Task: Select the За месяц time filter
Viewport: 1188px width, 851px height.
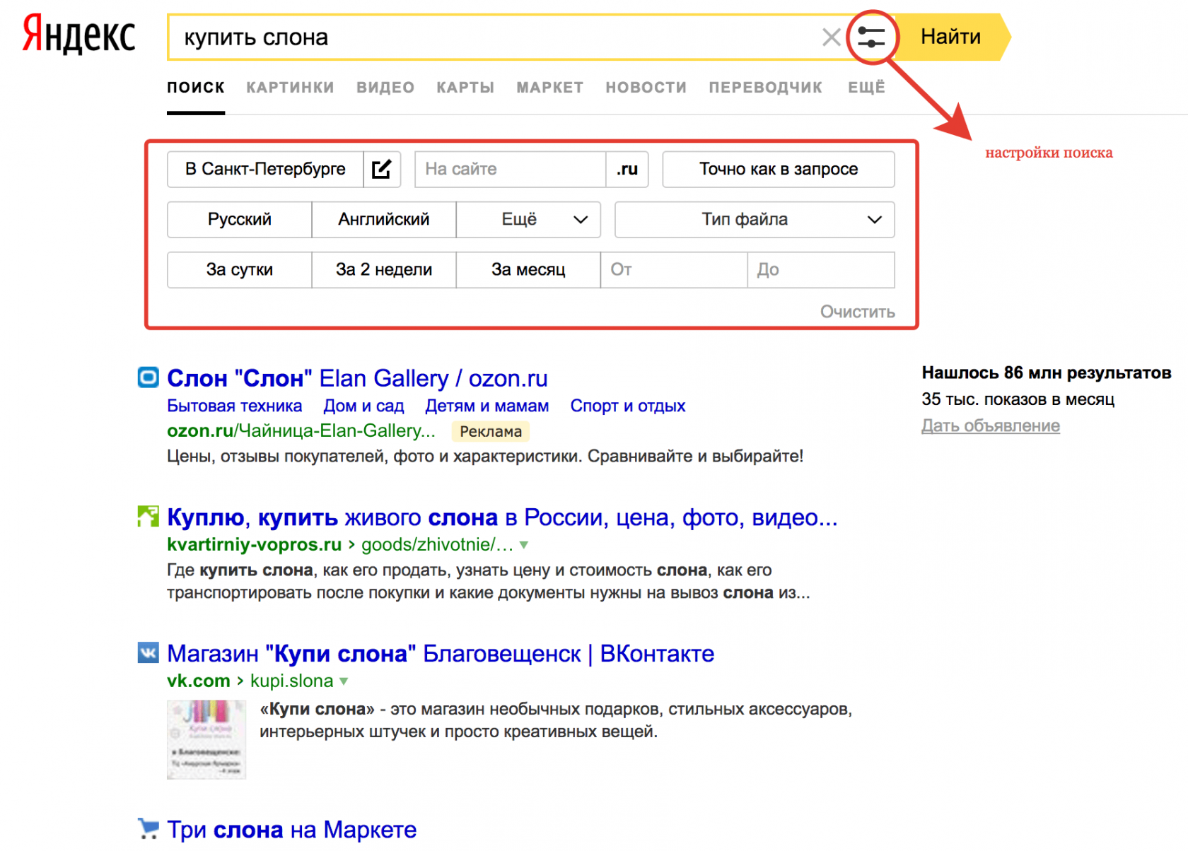Action: click(528, 269)
